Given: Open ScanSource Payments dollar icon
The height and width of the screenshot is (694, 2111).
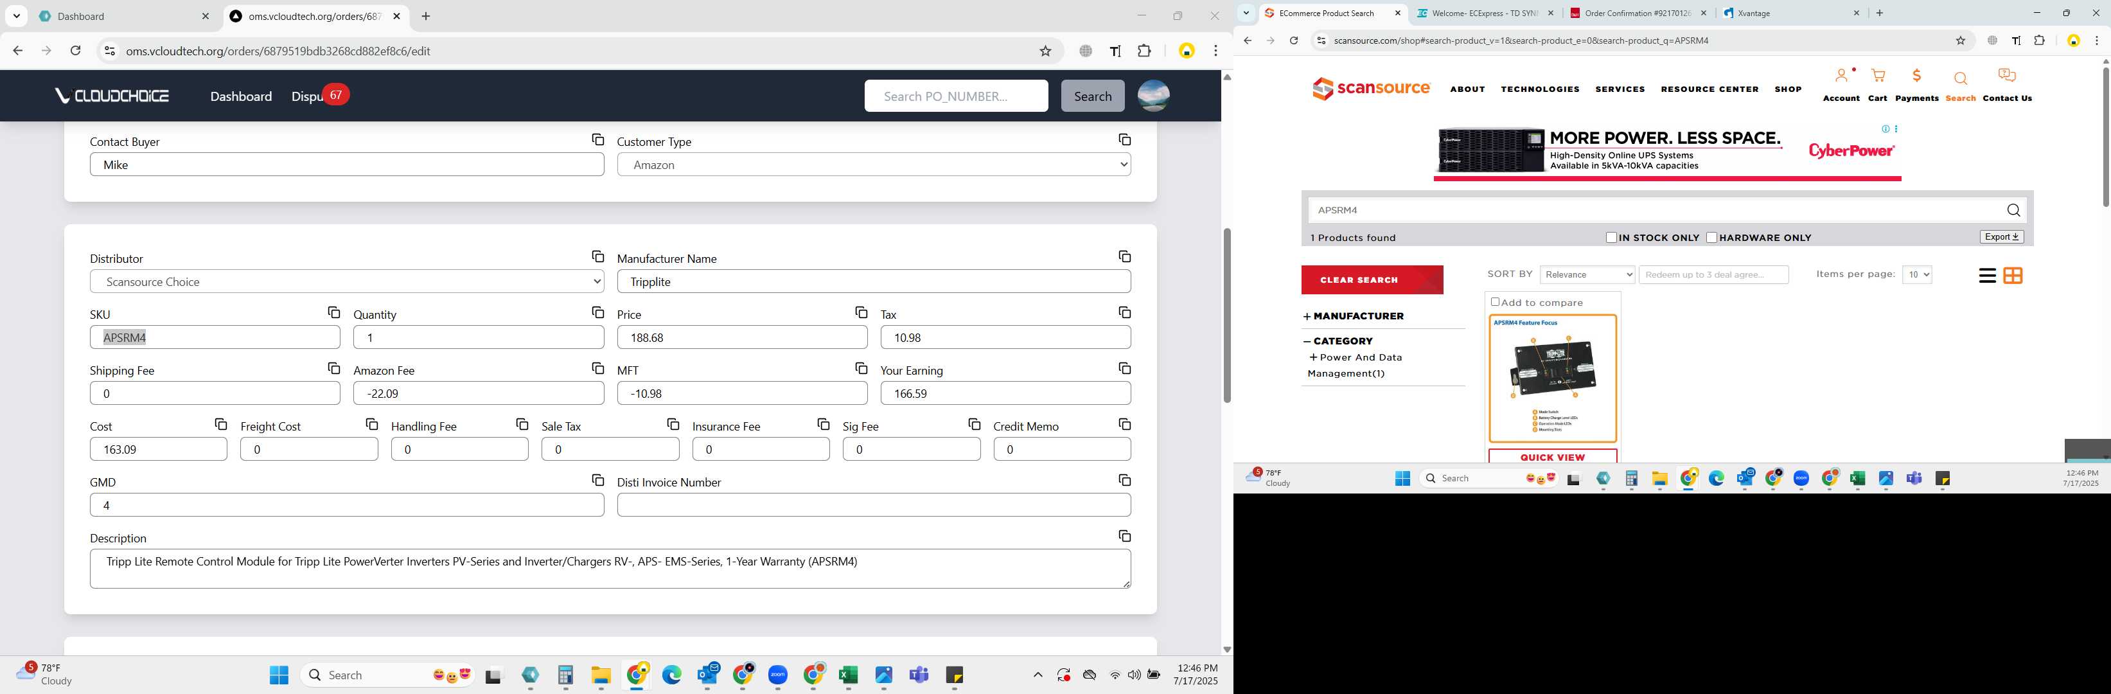Looking at the screenshot, I should click(1917, 76).
